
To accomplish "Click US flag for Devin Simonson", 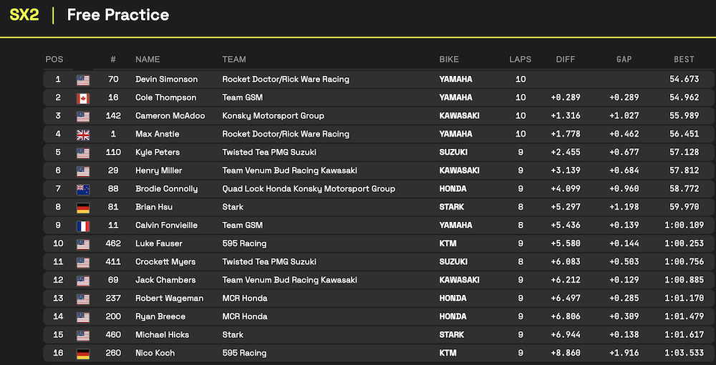I will (83, 80).
